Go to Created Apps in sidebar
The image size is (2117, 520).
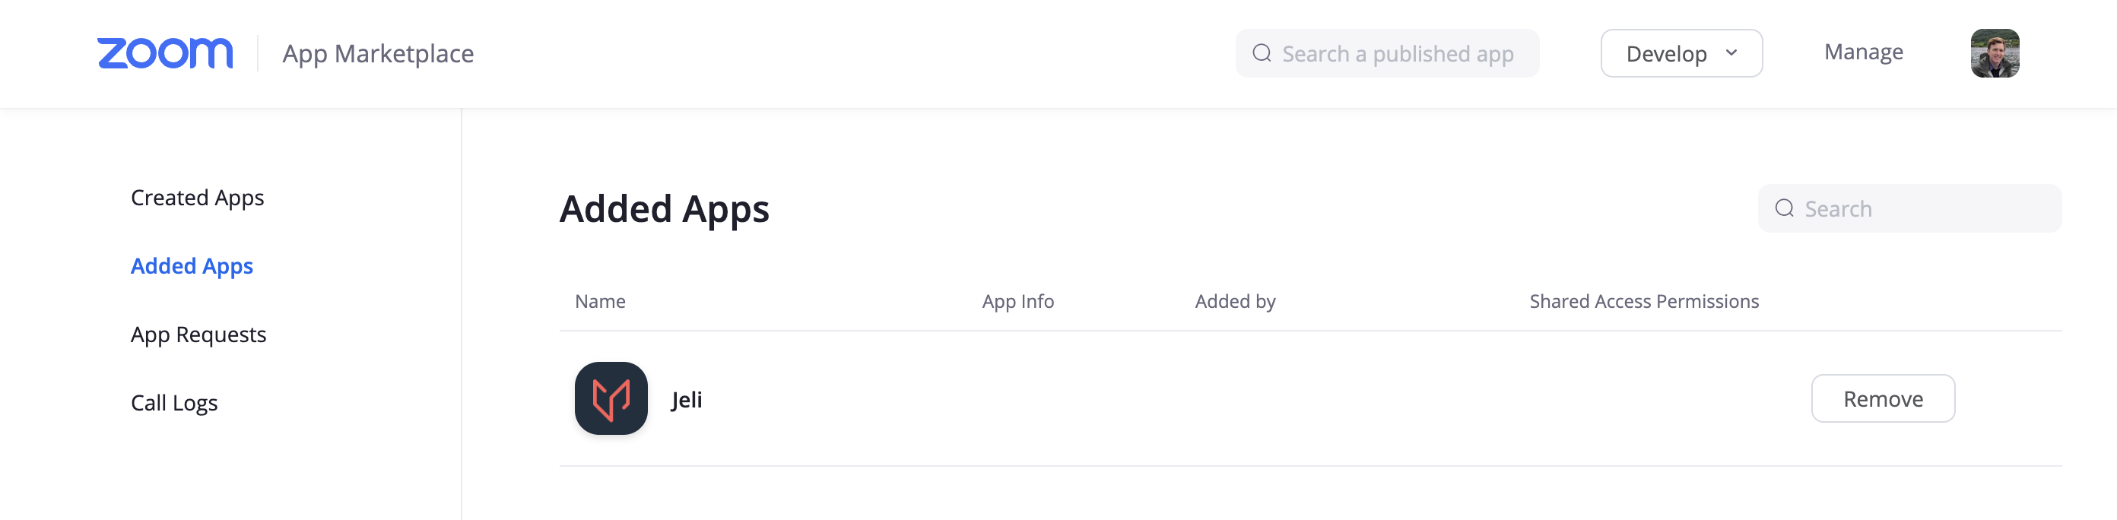pos(197,198)
